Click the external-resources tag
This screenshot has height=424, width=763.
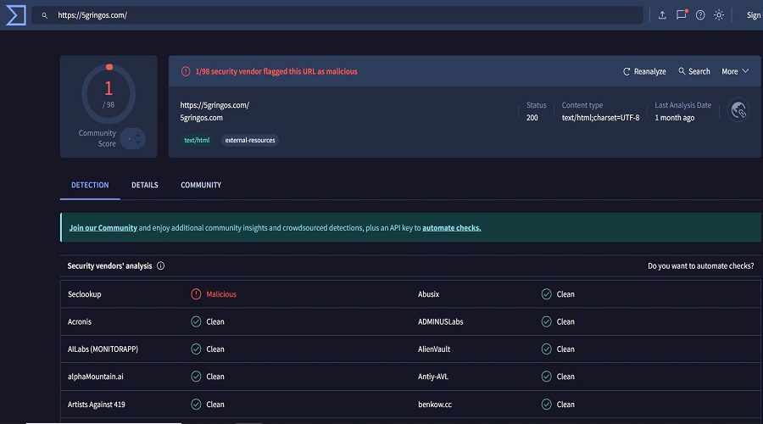click(250, 140)
